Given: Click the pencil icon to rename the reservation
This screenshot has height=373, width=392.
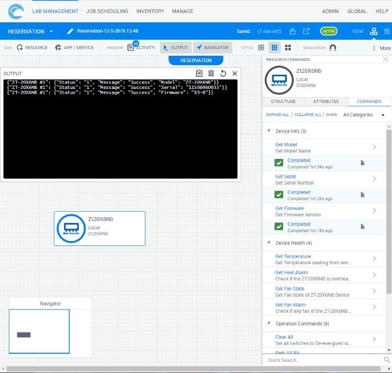Looking at the screenshot, I should pos(70,32).
